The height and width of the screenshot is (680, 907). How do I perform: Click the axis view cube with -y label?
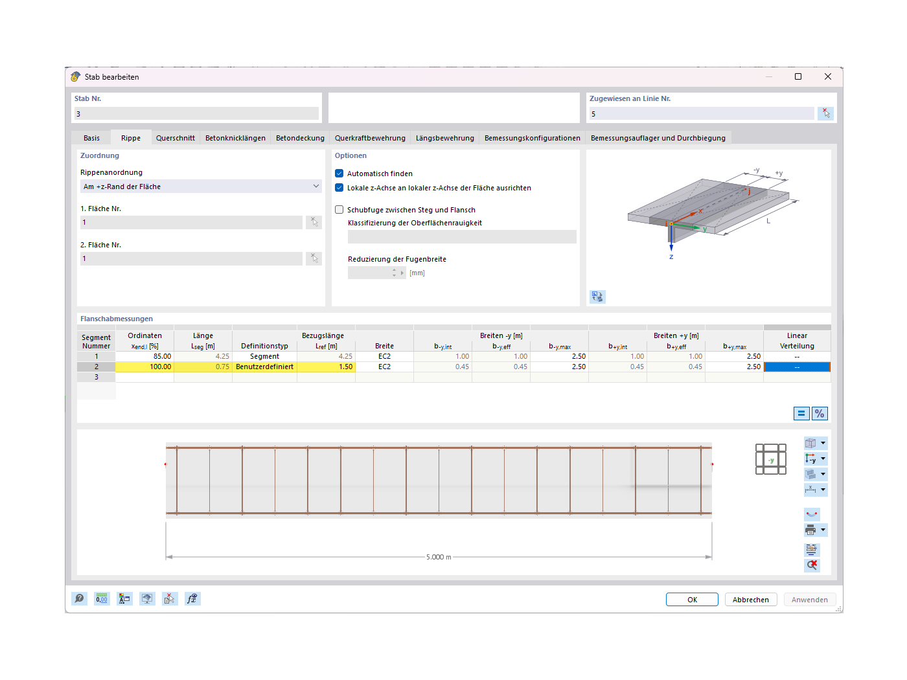click(771, 459)
